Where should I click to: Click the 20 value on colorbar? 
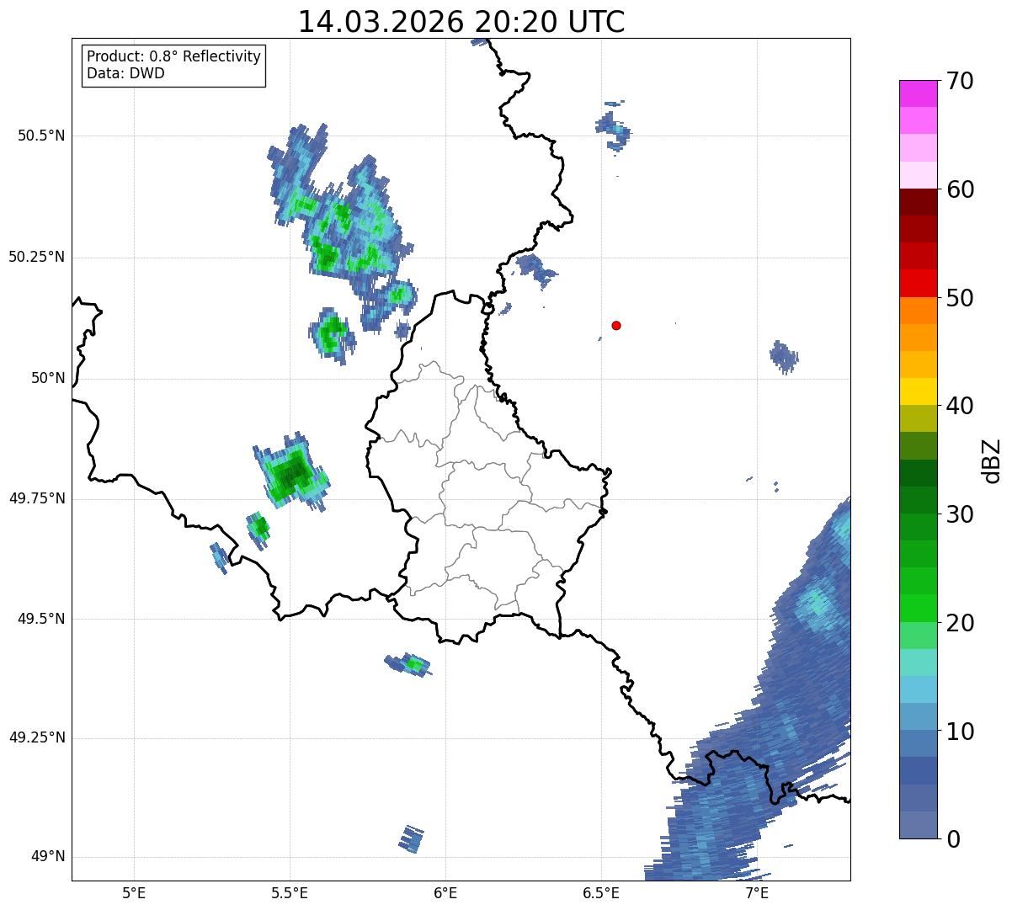pos(960,623)
